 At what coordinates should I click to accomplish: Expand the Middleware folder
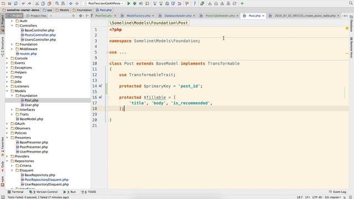click(x=12, y=49)
